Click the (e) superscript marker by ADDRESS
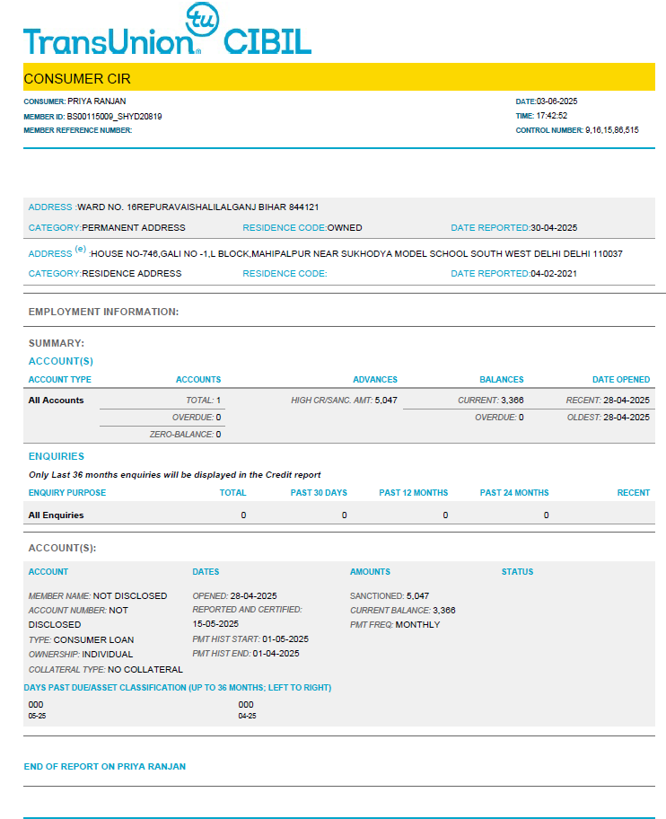This screenshot has height=819, width=666. pyautogui.click(x=81, y=249)
